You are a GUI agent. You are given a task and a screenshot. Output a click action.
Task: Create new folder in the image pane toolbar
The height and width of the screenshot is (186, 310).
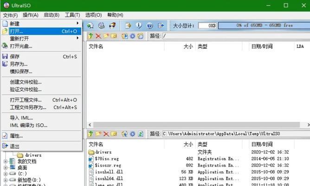pos(106,36)
